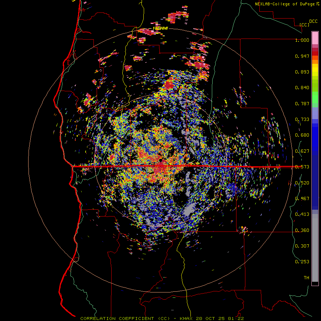Click the CORRELATION COEFFICIENT (CC) caption
The image size is (321, 321).
125,319
